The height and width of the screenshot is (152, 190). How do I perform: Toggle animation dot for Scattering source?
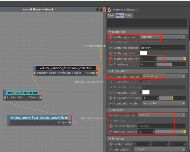pyautogui.click(x=111, y=37)
